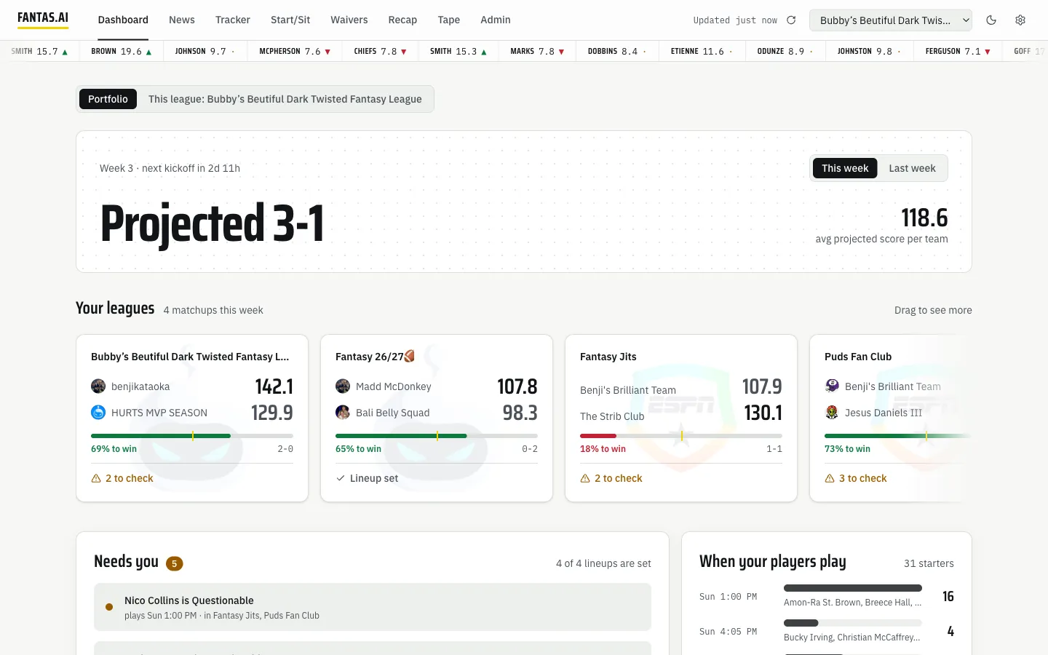Click 2 to check in Fantasy Jits
The height and width of the screenshot is (655, 1048).
pos(618,478)
